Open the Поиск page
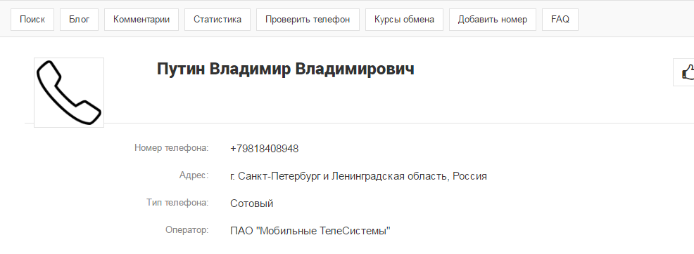The width and height of the screenshot is (694, 254). [x=32, y=20]
